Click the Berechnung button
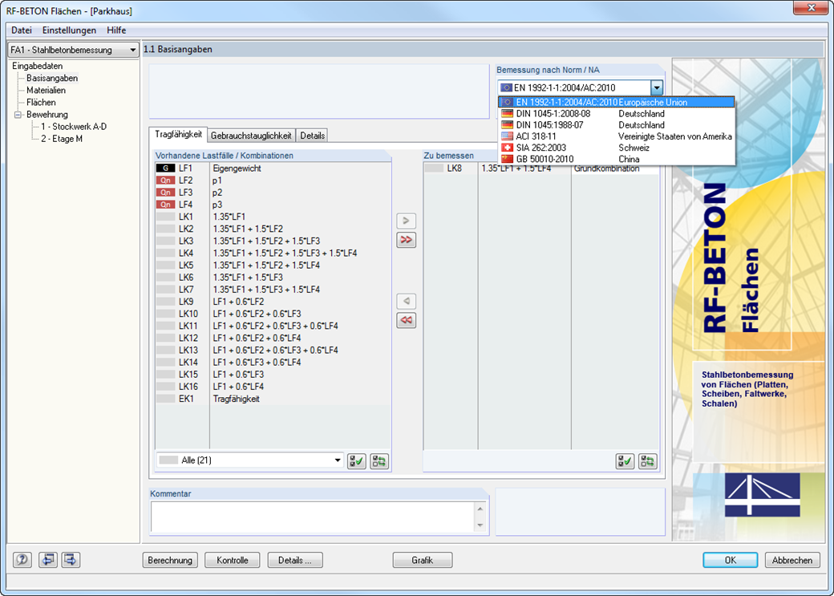The height and width of the screenshot is (596, 834). [x=170, y=561]
